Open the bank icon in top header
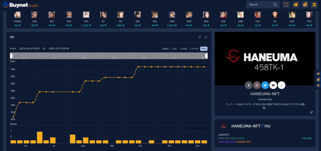Image resolution: width=321 pixels, height=151 pixels. [x=314, y=5]
